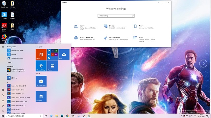Open the green Excel icon in Office apps tile
This screenshot has width=211, height=118.
(x=56, y=51)
